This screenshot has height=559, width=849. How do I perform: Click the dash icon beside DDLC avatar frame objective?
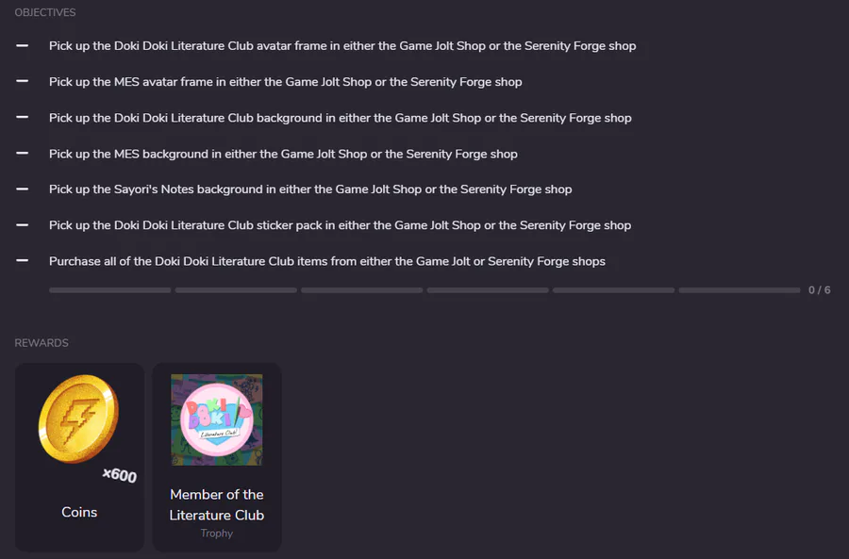23,46
